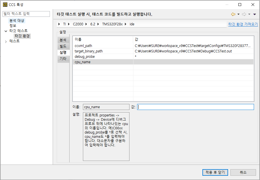Viewport: 260px width, 180px height.
Task: Open the forward history dropdown arrow
Action: pyautogui.click(x=249, y=14)
